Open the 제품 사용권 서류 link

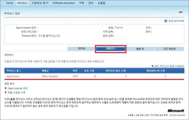coord(17,92)
